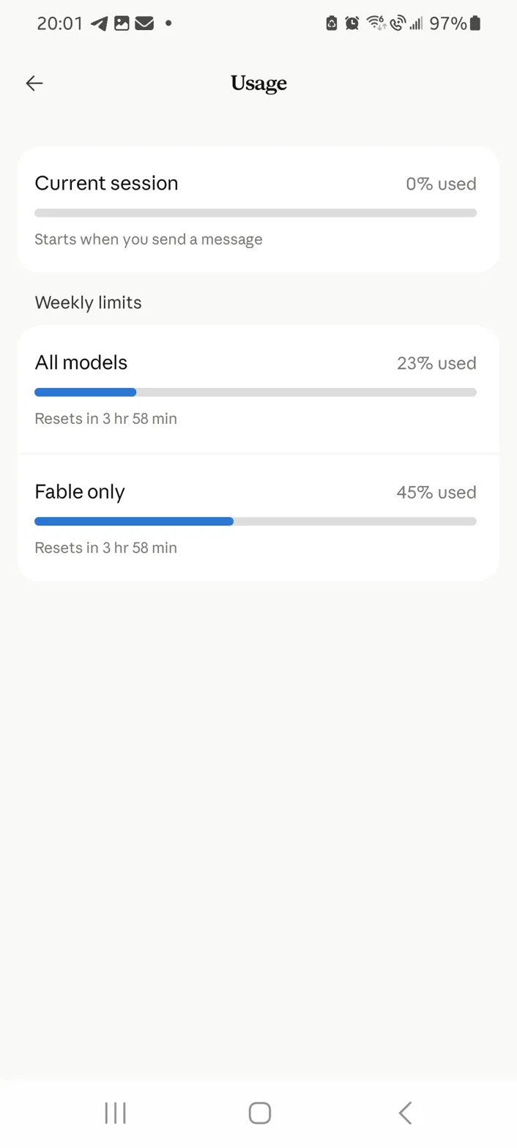The image size is (517, 1148).
Task: Select the Fable only limit row
Action: (258, 518)
